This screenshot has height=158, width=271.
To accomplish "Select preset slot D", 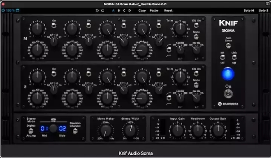I will click(130, 11).
